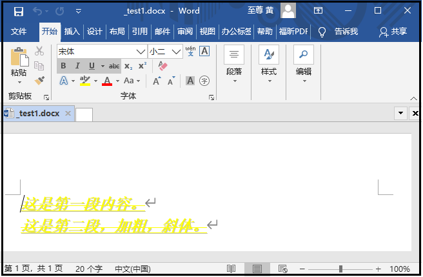Switch to the 设计 ribbon tab

click(95, 32)
